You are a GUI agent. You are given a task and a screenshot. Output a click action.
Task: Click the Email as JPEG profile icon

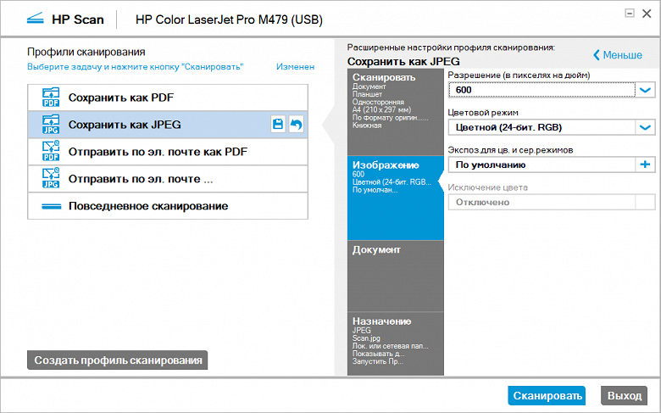point(51,179)
